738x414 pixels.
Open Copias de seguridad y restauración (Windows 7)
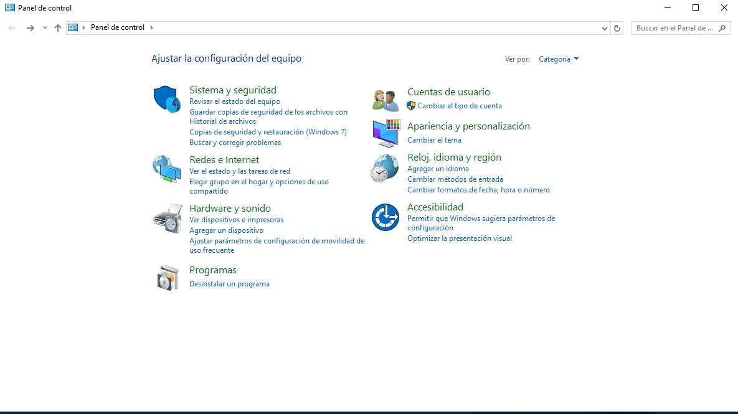268,132
